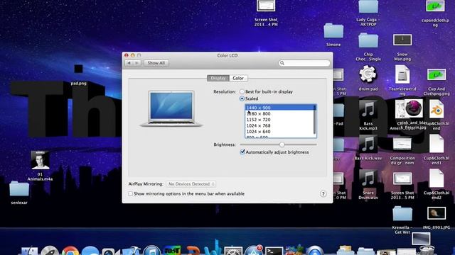This screenshot has height=255, width=455.
Task: Click the MacBook display preview image
Action: (x=171, y=108)
